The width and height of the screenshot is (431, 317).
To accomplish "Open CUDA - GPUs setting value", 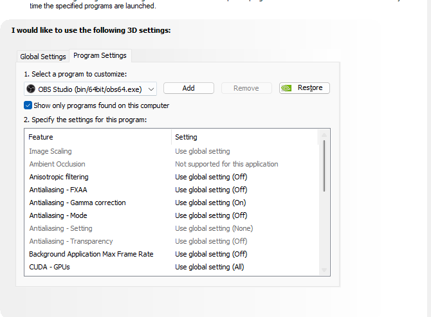I will (210, 267).
